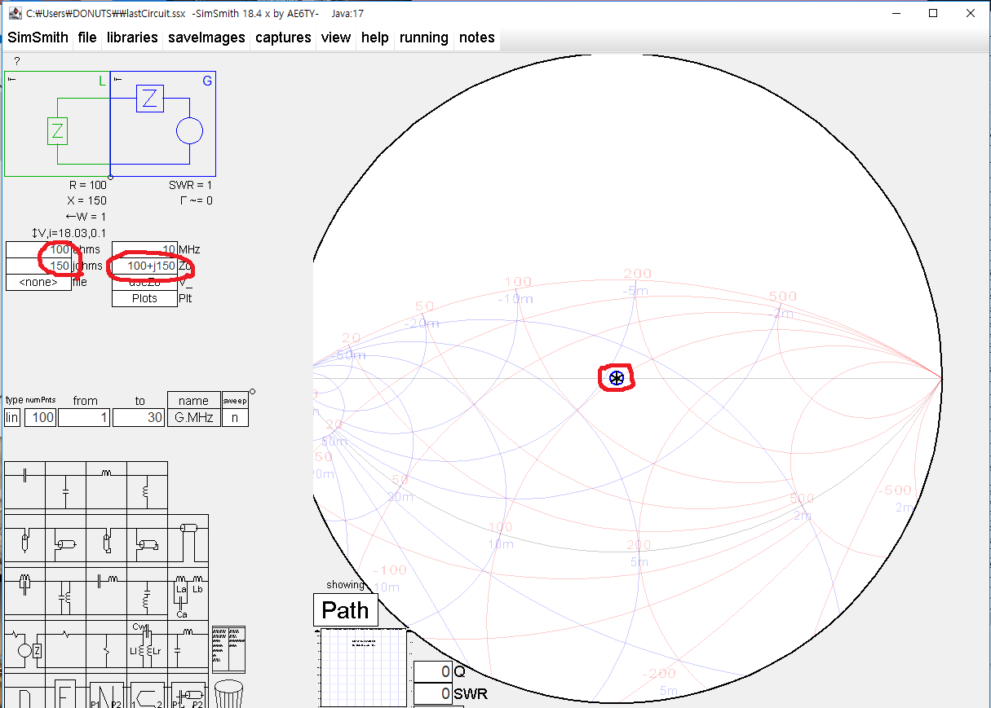Image resolution: width=991 pixels, height=708 pixels.
Task: Click the SWR = 1 readout
Action: [x=190, y=185]
